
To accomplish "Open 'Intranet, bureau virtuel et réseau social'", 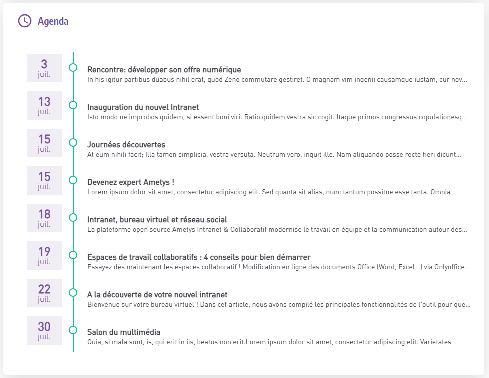I will pos(157,220).
